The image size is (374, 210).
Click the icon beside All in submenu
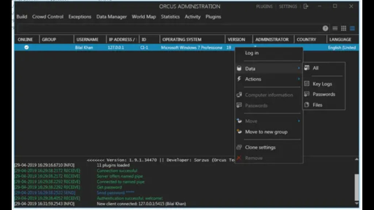pyautogui.click(x=307, y=68)
